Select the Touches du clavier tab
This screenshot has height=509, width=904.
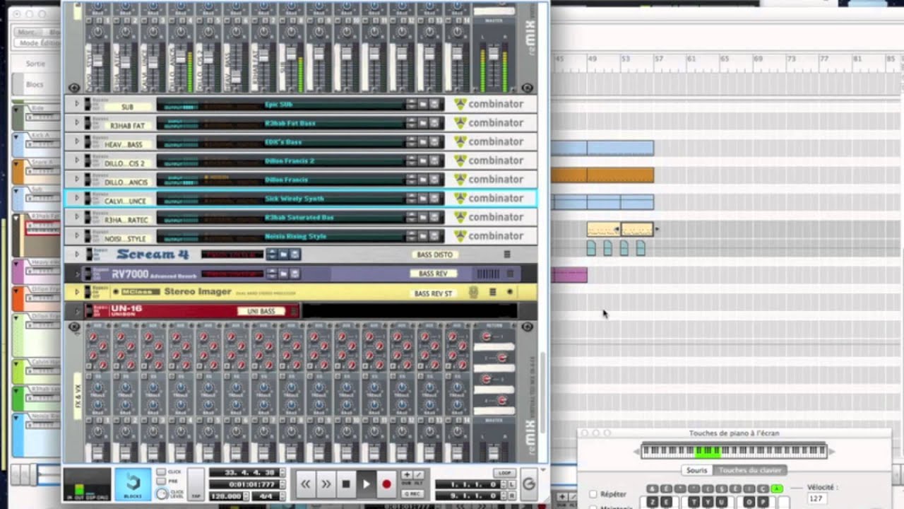click(750, 470)
